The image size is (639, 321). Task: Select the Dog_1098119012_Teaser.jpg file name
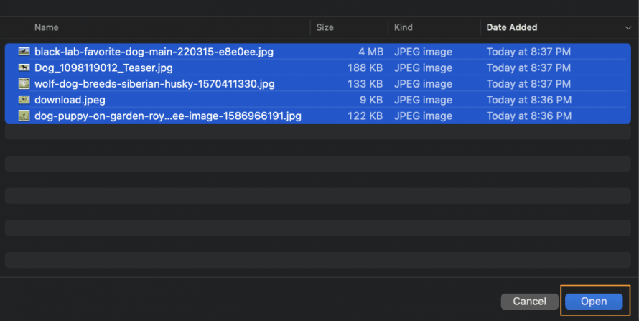pos(103,68)
